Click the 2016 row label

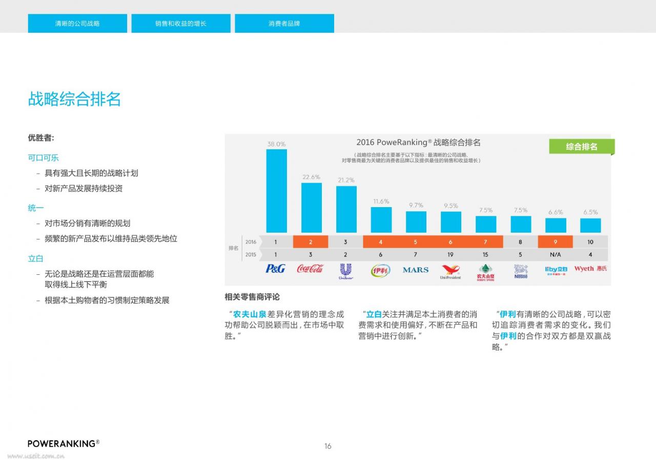(251, 242)
